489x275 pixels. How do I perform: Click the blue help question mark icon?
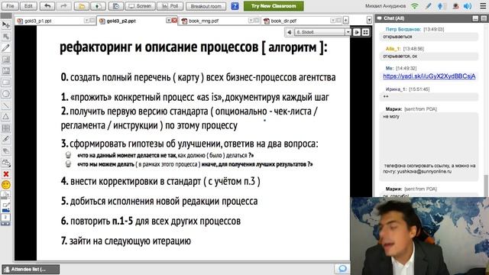(235, 6)
